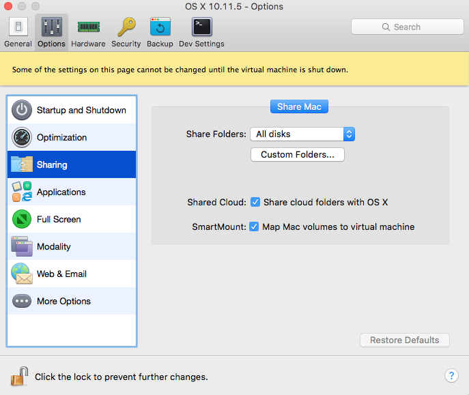
Task: Open the General settings icon
Action: pos(18,27)
